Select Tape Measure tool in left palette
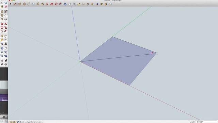The height and width of the screenshot is (123, 218). 2,36
